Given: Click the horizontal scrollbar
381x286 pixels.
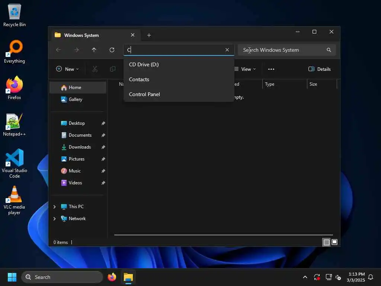Looking at the screenshot, I should (x=223, y=235).
